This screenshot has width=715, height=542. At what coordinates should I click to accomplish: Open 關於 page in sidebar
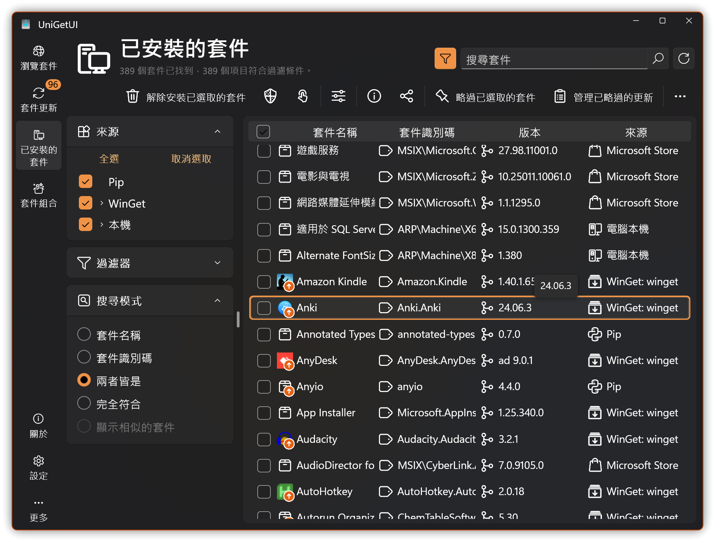pos(38,426)
